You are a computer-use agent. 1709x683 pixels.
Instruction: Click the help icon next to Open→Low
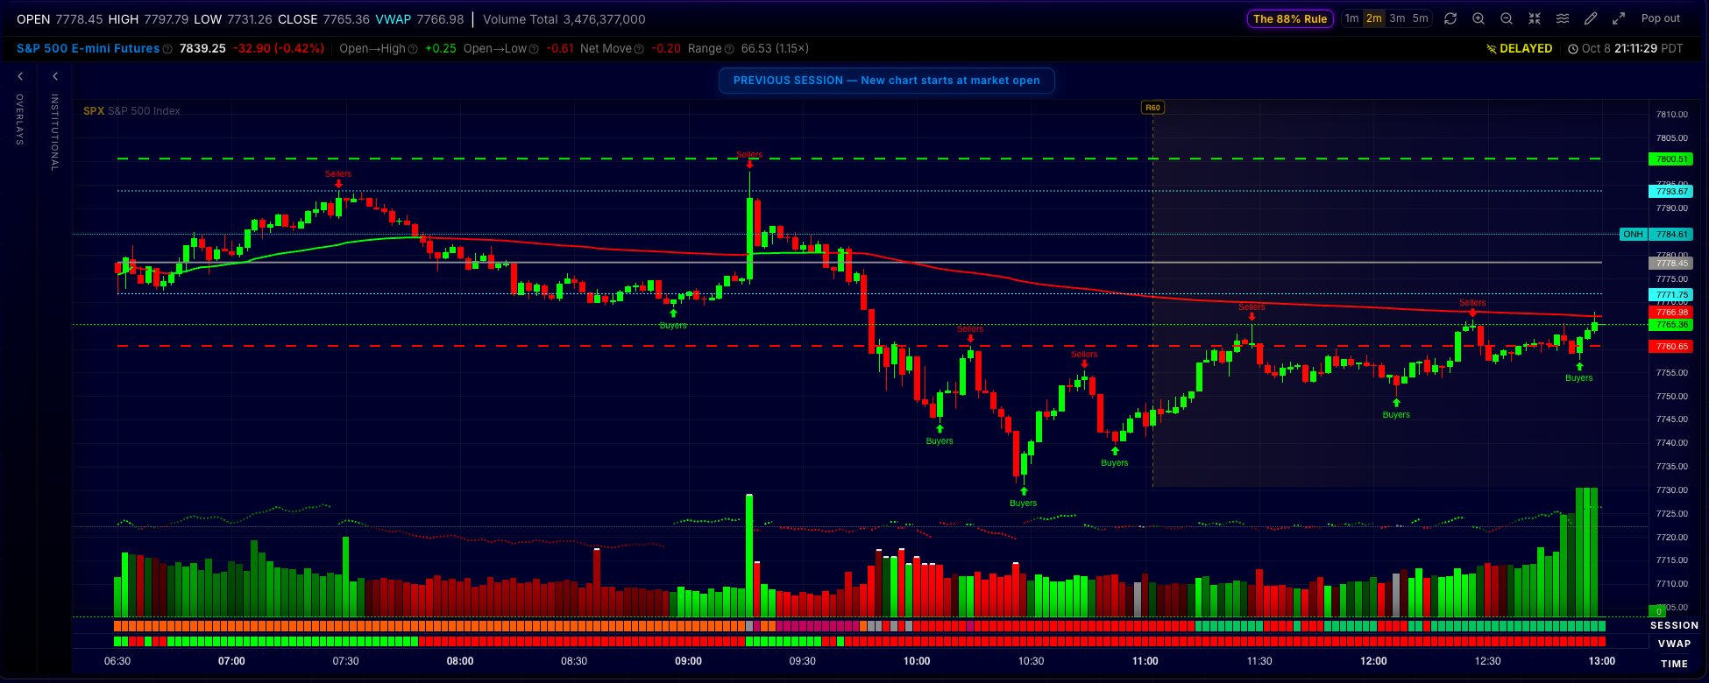pos(535,49)
